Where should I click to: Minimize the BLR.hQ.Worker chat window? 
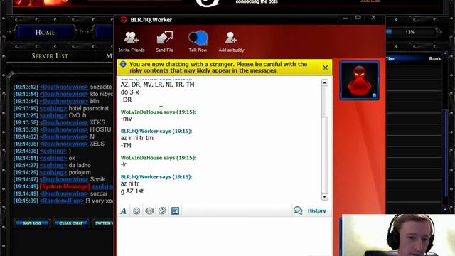coord(345,18)
